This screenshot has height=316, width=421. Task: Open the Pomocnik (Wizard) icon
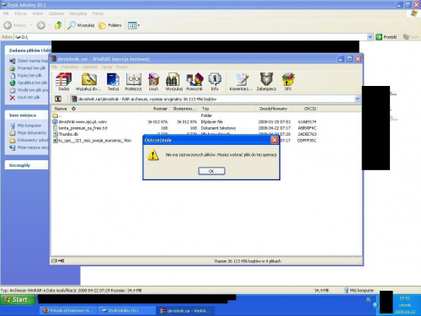[x=195, y=82]
